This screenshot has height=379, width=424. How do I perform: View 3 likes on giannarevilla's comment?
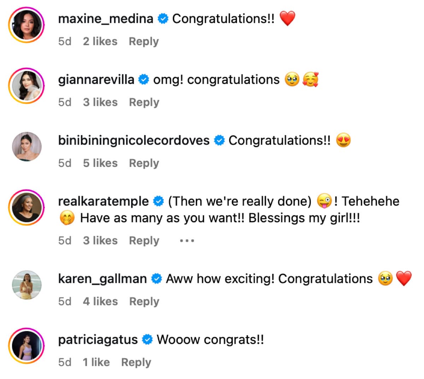coord(100,102)
